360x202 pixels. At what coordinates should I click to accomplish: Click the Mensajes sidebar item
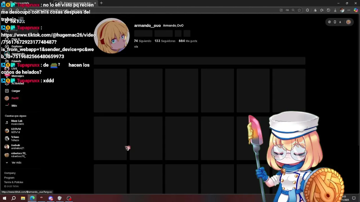(x=15, y=76)
